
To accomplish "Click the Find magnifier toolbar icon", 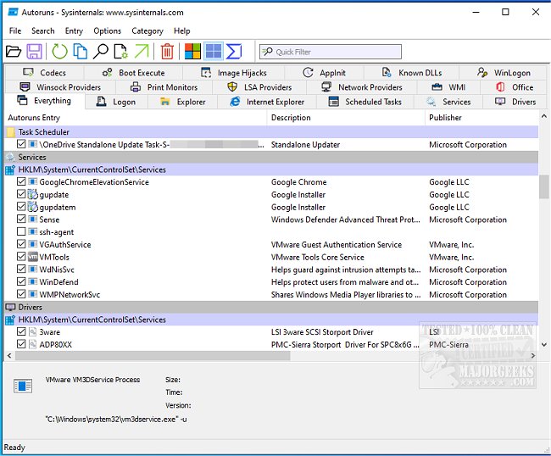I will [101, 52].
